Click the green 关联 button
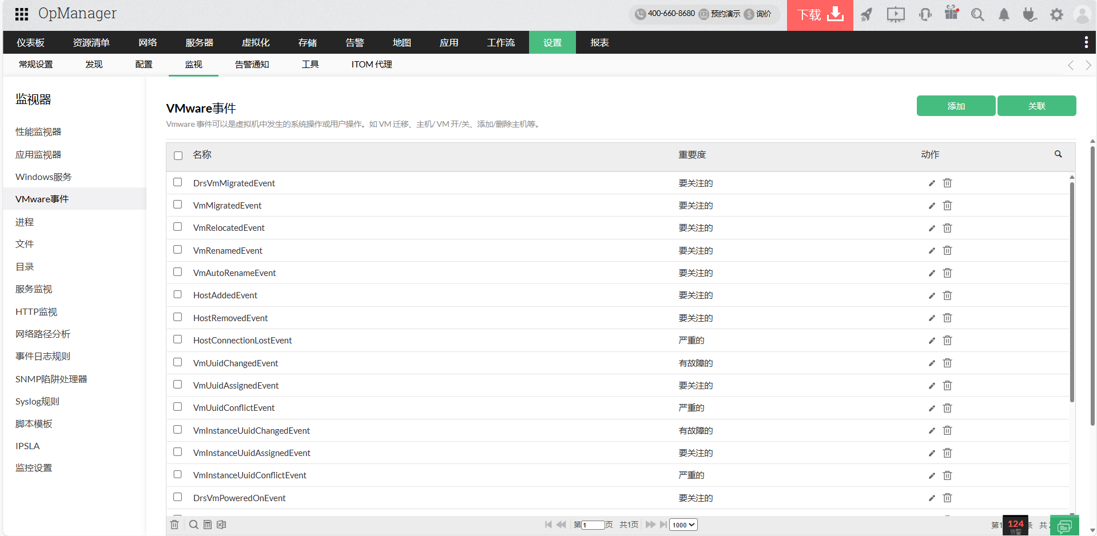The width and height of the screenshot is (1097, 536). [1036, 106]
